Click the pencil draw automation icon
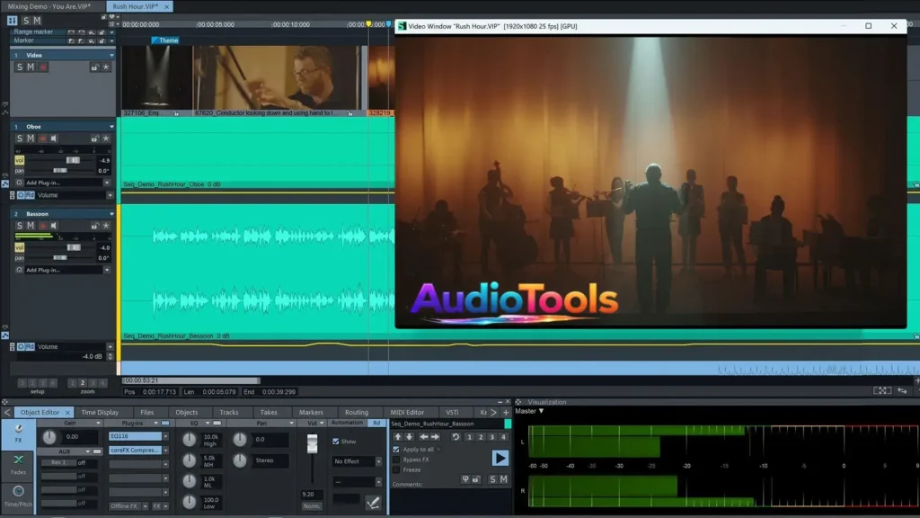This screenshot has height=518, width=920. pyautogui.click(x=373, y=502)
